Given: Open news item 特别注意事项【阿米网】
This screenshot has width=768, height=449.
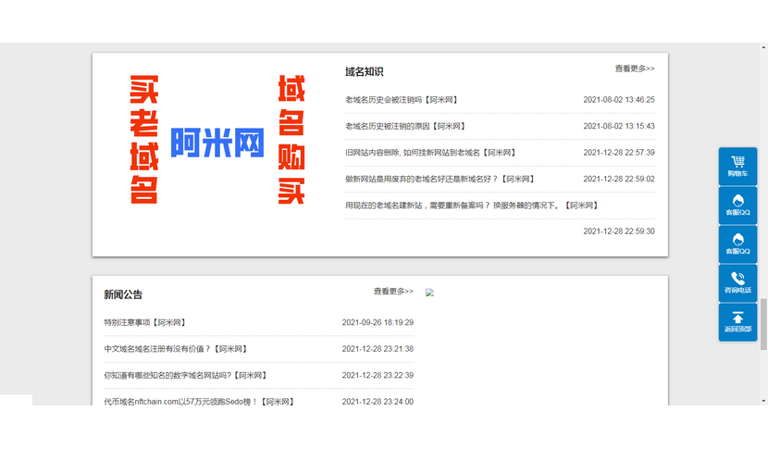Looking at the screenshot, I should 145,322.
